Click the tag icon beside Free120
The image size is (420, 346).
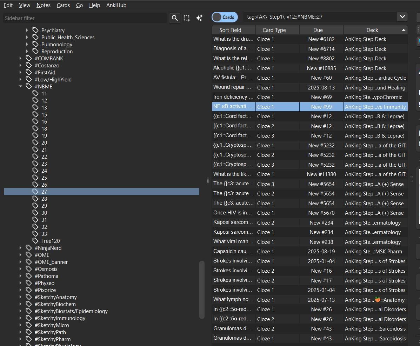(x=35, y=241)
